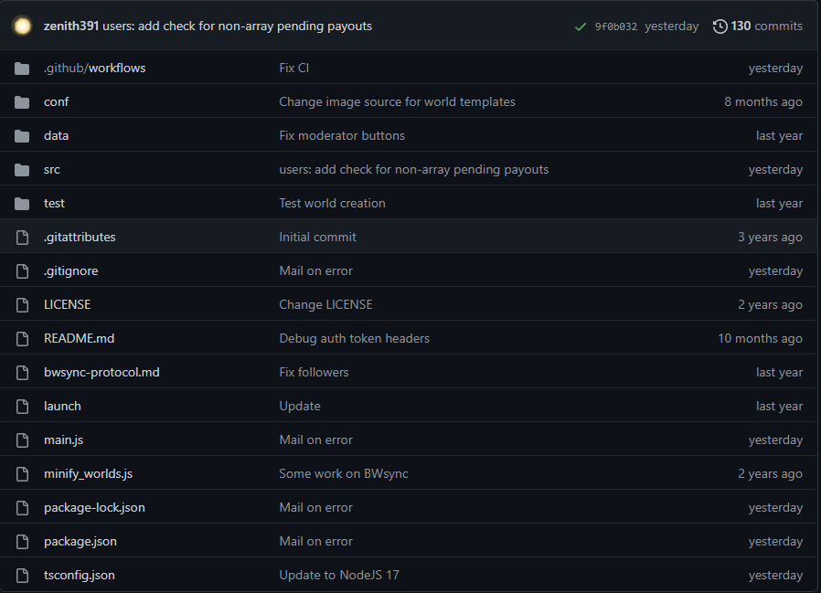Click the .github/workflows folder icon
Image resolution: width=821 pixels, height=593 pixels.
[x=23, y=68]
